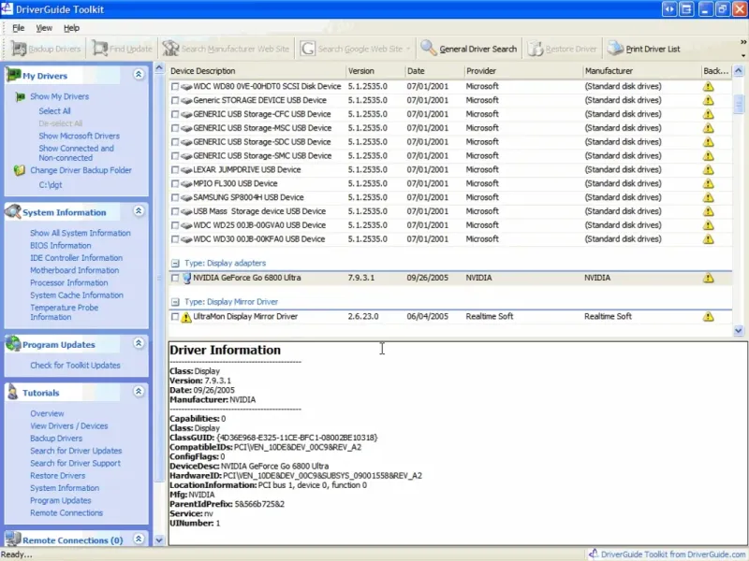Collapse the Program Updates panel
This screenshot has width=749, height=561.
click(139, 343)
